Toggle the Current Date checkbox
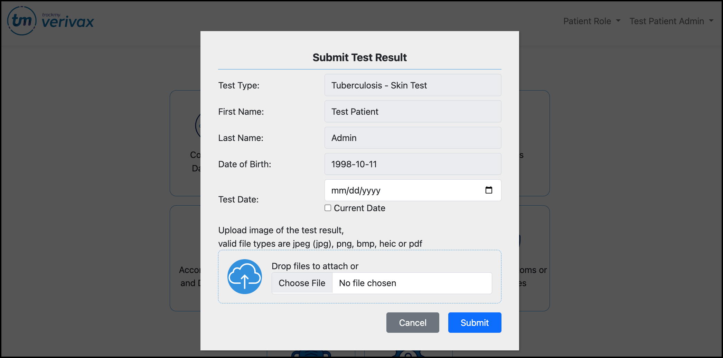The height and width of the screenshot is (358, 723). [x=328, y=208]
